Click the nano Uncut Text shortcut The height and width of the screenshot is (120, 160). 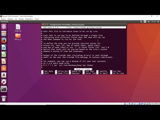point(89,73)
